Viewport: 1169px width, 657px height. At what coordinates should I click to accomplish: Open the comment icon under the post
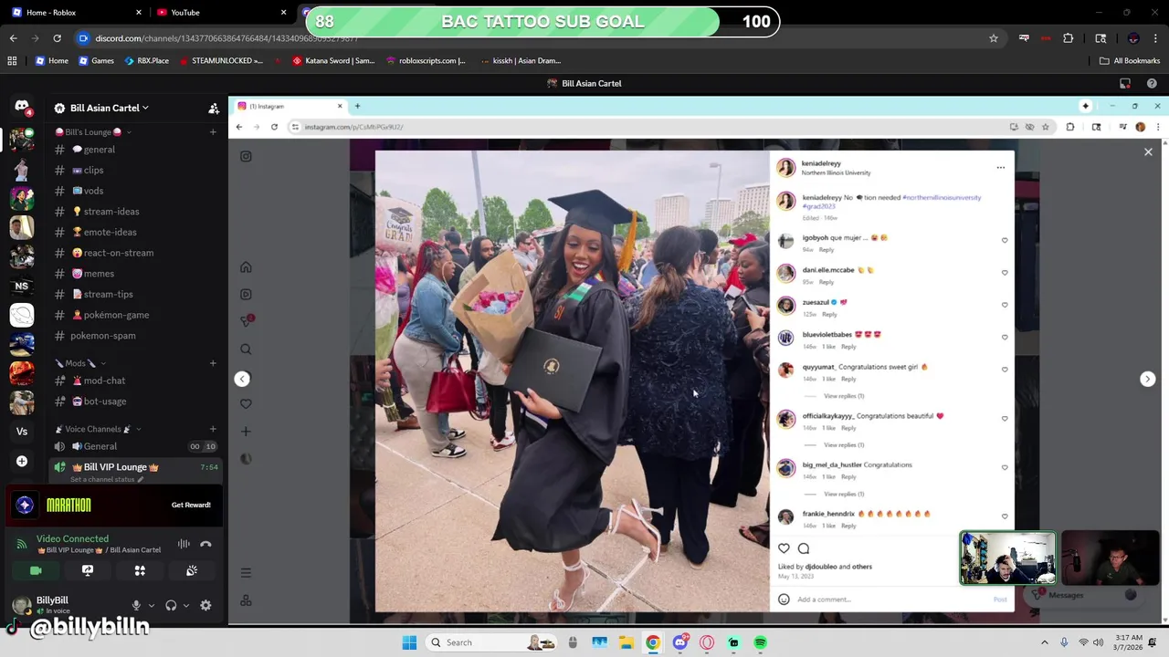point(804,548)
